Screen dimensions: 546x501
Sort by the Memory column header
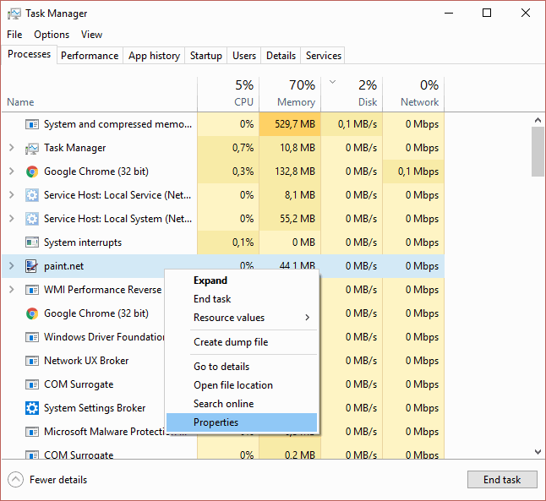[290, 95]
